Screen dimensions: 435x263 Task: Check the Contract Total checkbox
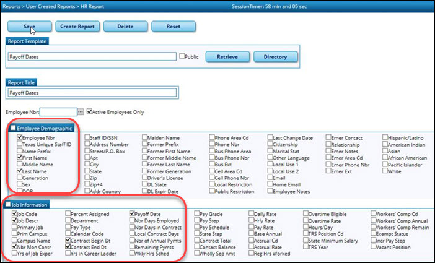(x=197, y=239)
